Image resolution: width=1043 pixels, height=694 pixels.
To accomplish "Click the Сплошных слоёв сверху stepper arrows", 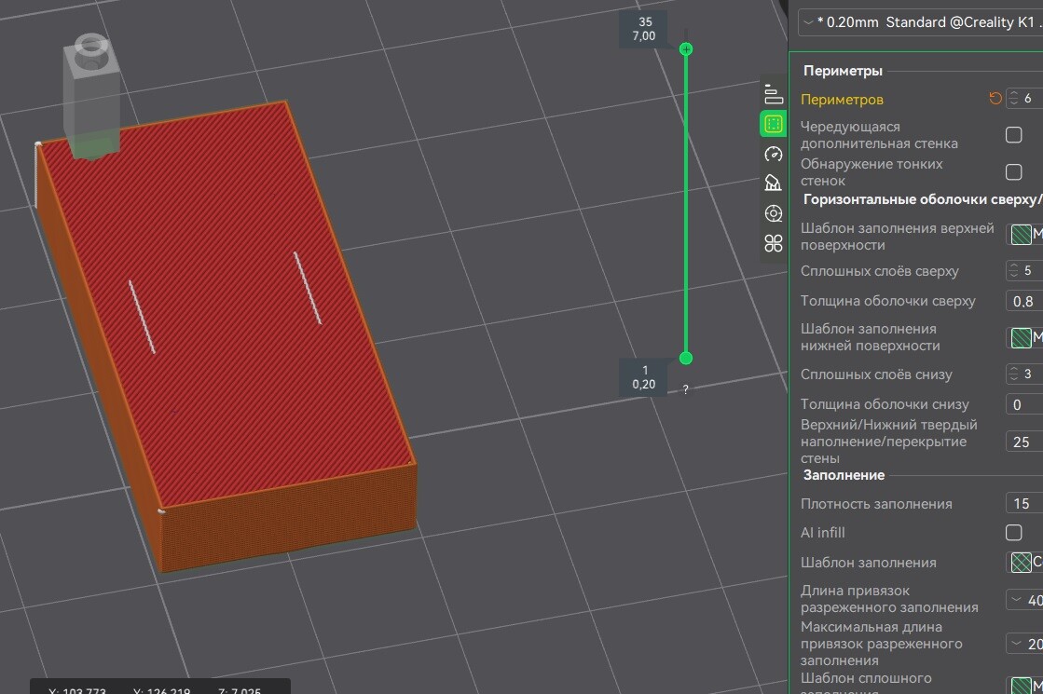I will point(1014,271).
